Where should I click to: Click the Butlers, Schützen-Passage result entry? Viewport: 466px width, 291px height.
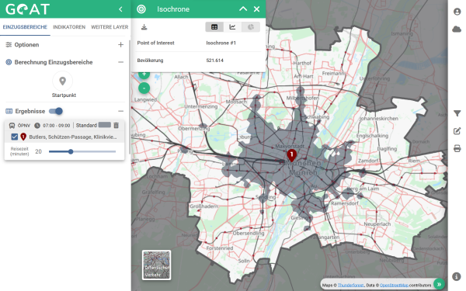(x=73, y=137)
